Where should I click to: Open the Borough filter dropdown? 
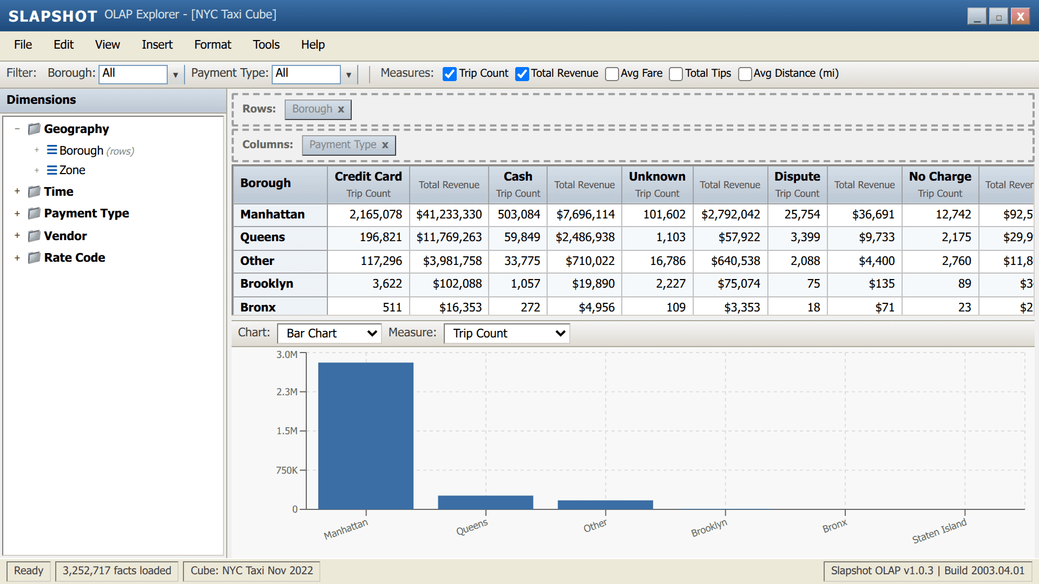coord(174,74)
